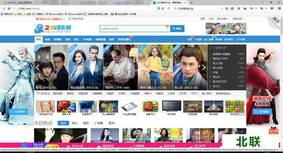Open the 电视直播 navigation item
The image size is (283, 153).
pyautogui.click(x=100, y=39)
